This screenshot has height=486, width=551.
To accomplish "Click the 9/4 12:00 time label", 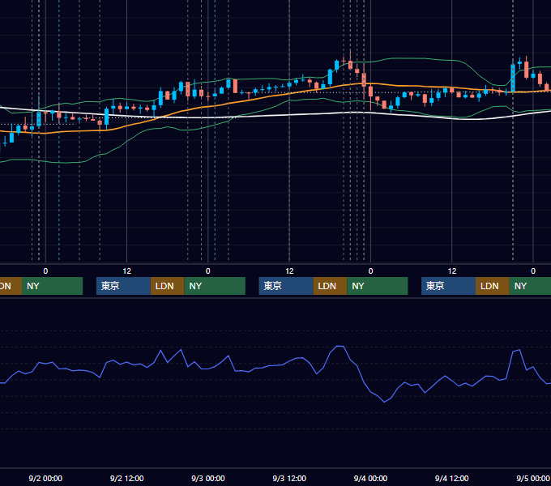I will click(x=451, y=478).
